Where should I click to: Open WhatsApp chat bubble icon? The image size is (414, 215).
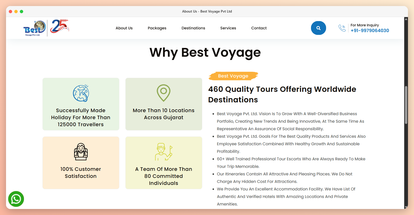coord(16,199)
